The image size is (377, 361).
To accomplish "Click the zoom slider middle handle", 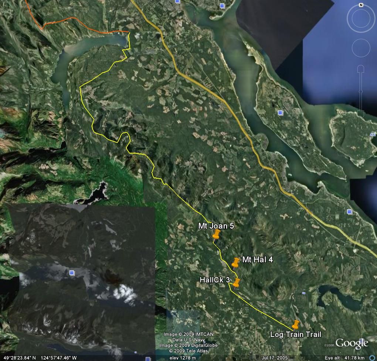I will click(x=361, y=91).
